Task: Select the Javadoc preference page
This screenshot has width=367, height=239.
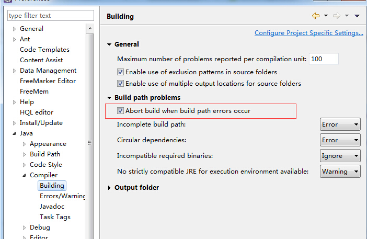Action: 52,207
